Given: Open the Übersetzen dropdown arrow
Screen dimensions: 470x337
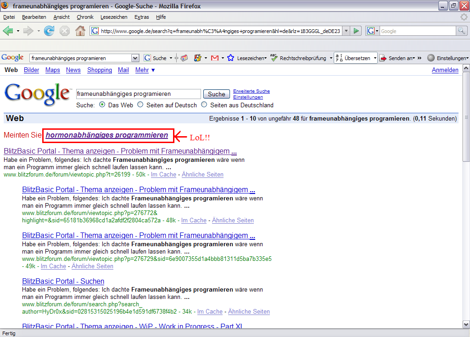Looking at the screenshot, I should pos(375,58).
